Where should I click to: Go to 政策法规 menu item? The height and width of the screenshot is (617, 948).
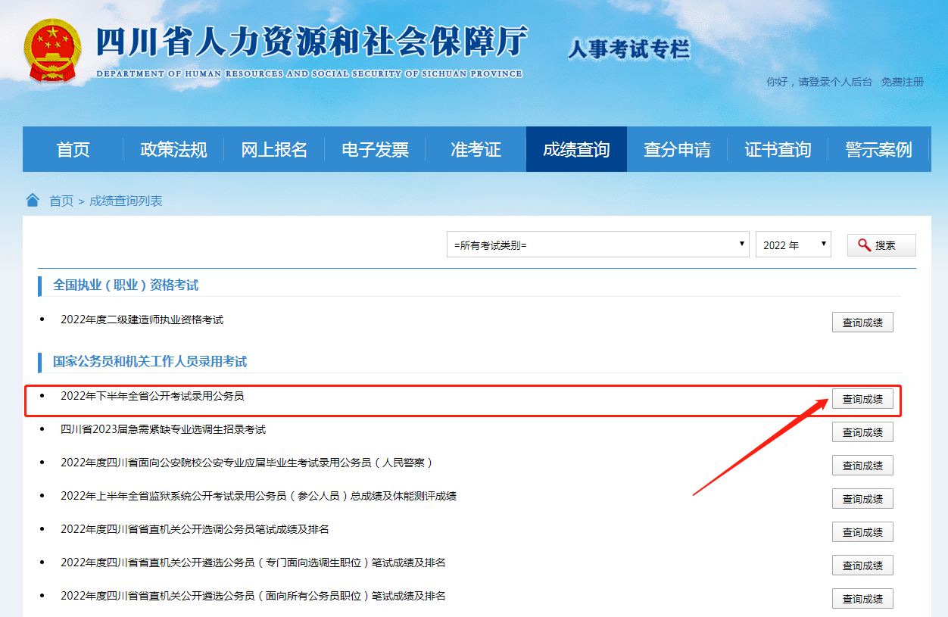pyautogui.click(x=173, y=149)
